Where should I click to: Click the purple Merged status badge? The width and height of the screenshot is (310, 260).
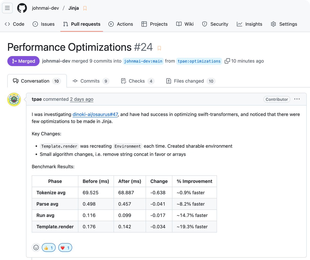[24, 61]
